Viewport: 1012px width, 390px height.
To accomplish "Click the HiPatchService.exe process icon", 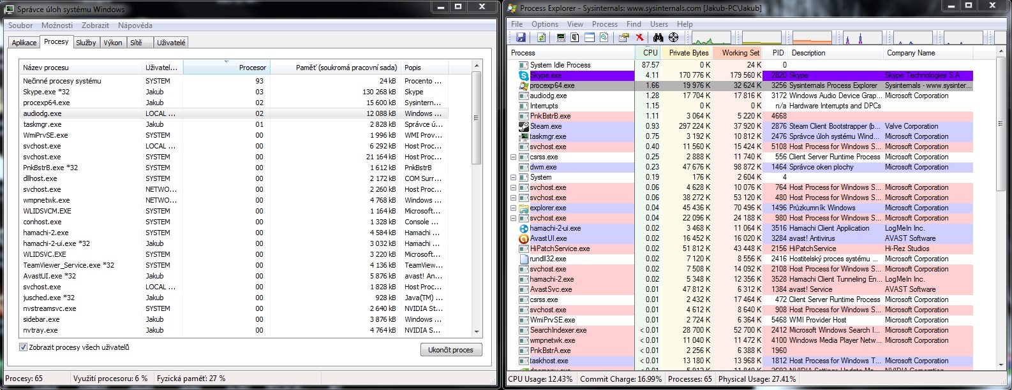I will pyautogui.click(x=524, y=249).
